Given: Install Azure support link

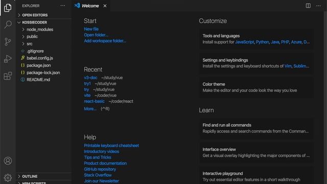Looking at the screenshot, I should pos(296,42).
